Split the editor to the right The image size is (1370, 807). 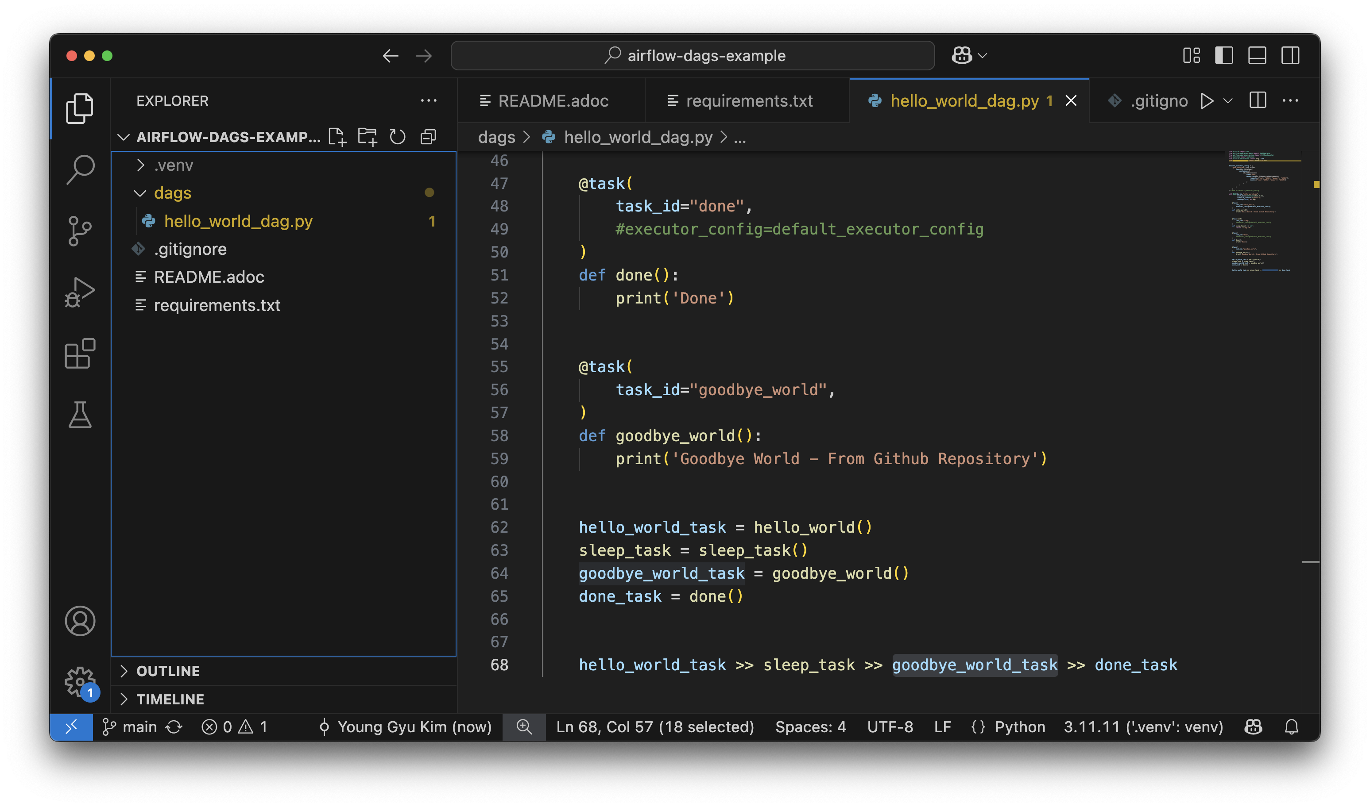point(1258,100)
